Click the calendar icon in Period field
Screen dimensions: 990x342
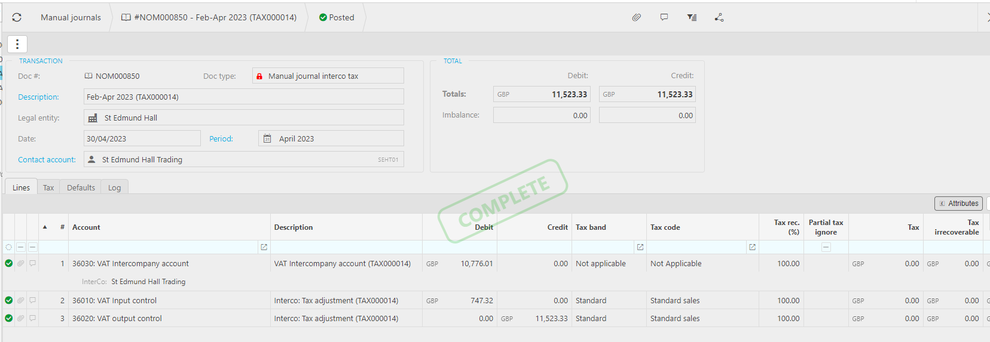(x=267, y=138)
